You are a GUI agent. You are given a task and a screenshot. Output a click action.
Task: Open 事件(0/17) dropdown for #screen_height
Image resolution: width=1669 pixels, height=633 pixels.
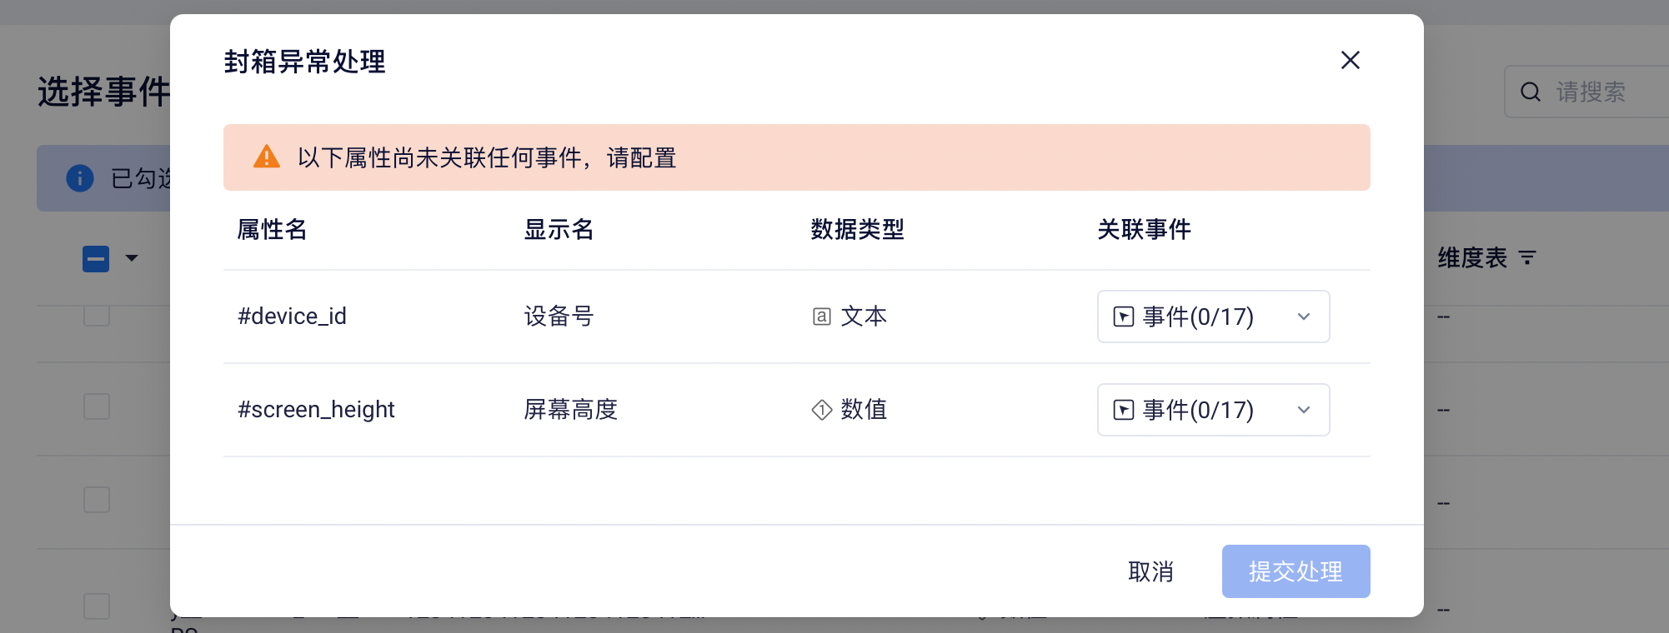point(1213,410)
